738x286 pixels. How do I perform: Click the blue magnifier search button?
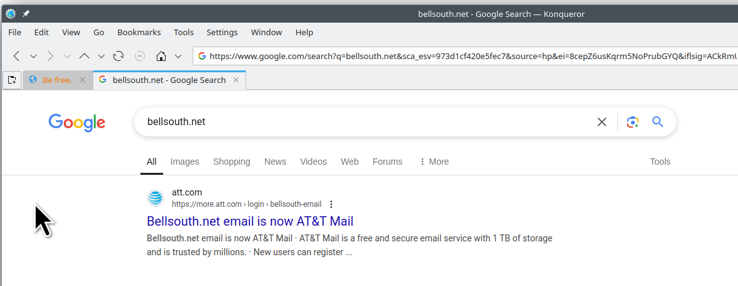click(657, 122)
